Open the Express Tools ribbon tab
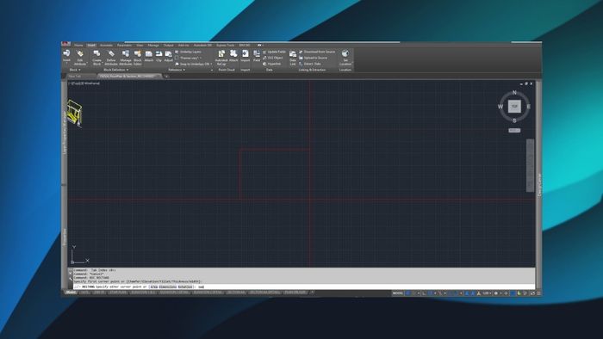Screen dimensions: 603x339 tap(226, 46)
